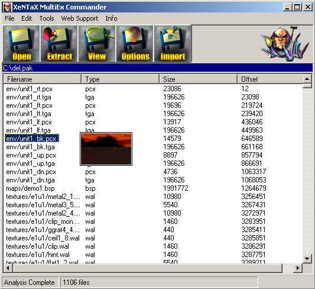Click the vertical scrollbar up arrow

tap(307, 79)
